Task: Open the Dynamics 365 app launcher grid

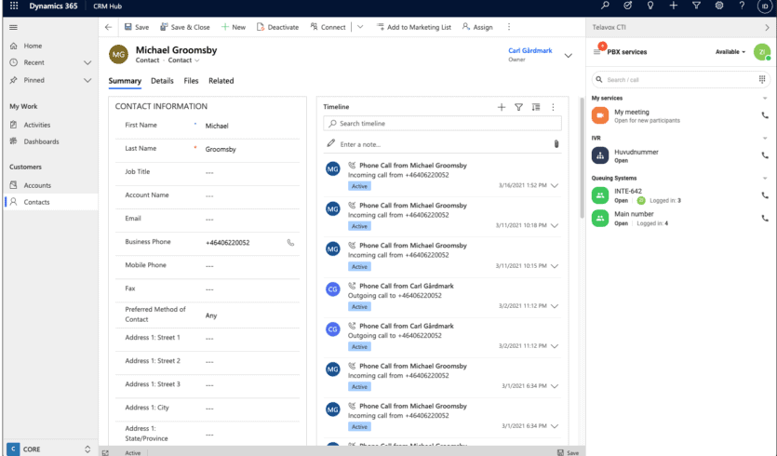Action: click(14, 6)
